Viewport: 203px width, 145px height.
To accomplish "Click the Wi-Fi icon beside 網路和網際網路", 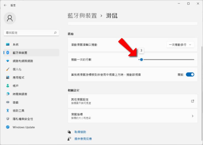I will (x=8, y=61).
